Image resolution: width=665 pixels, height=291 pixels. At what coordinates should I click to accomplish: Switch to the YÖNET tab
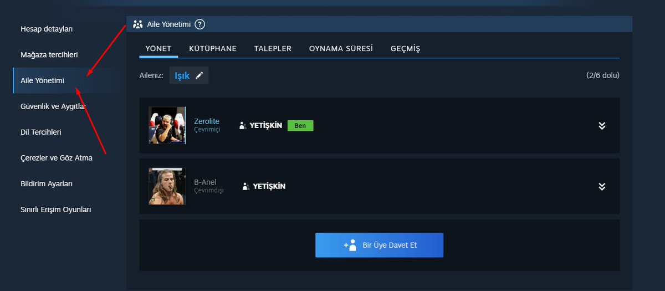tap(158, 49)
